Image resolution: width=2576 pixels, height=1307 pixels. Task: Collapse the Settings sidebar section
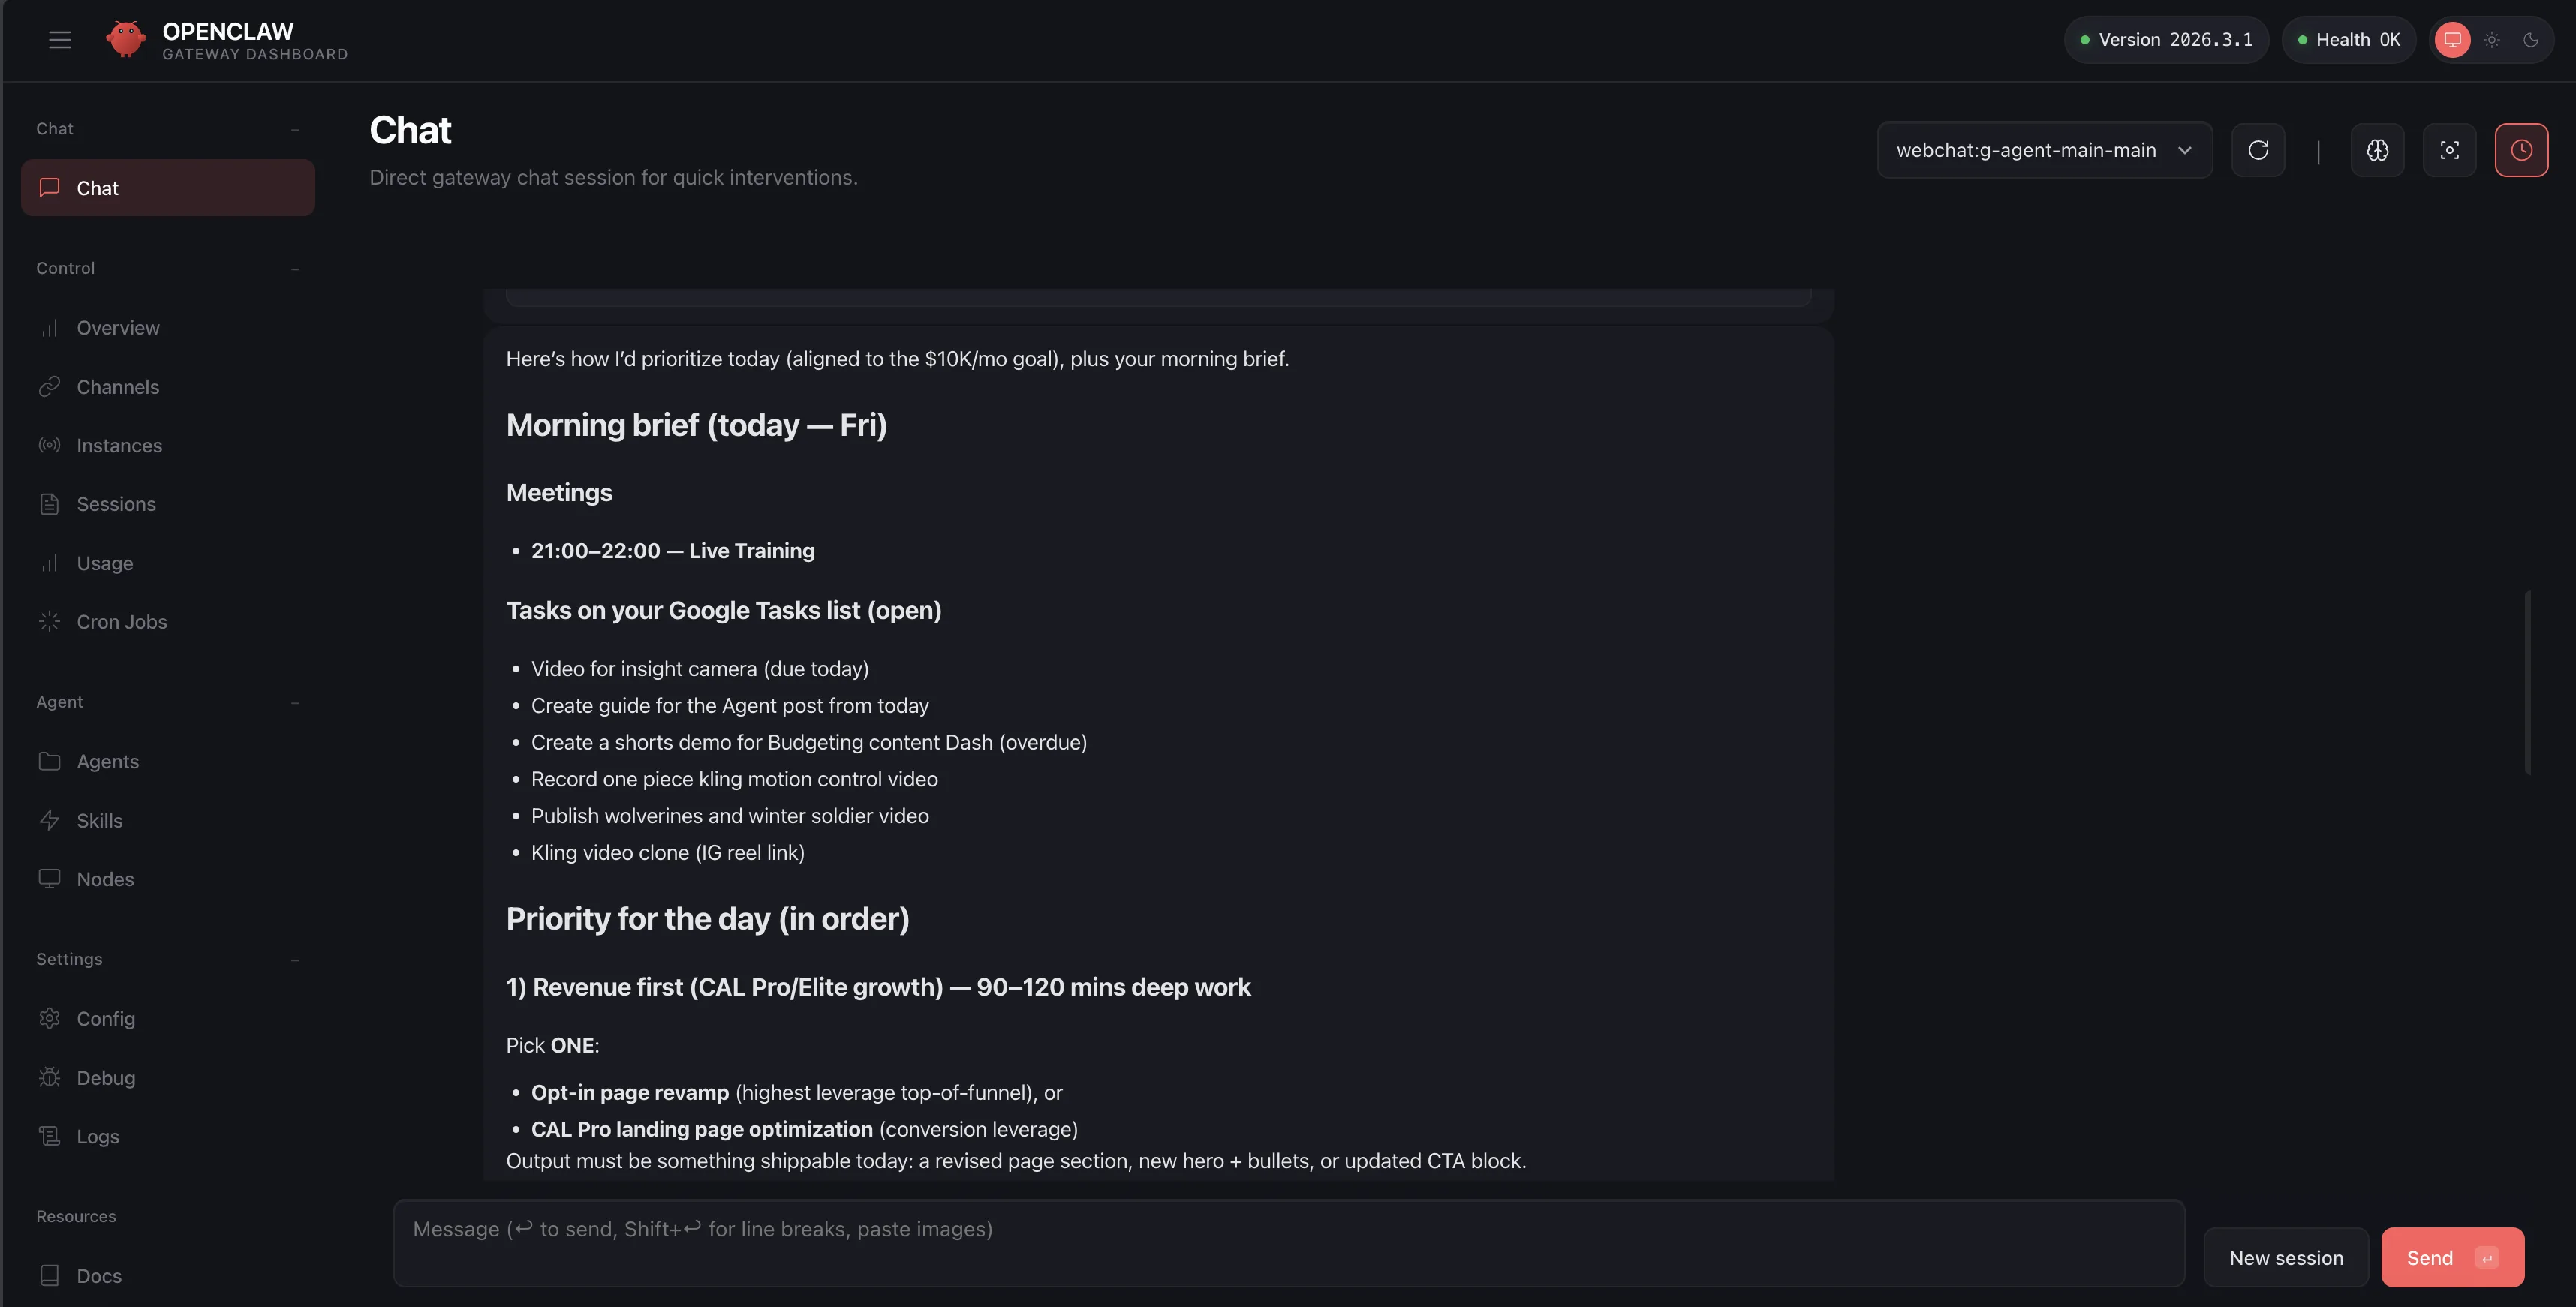(295, 960)
